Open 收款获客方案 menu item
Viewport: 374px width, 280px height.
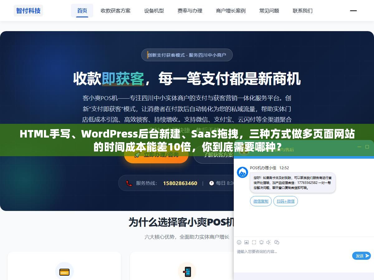coord(116,11)
